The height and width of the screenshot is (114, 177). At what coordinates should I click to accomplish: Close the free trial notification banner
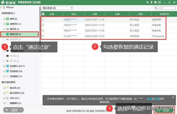click(173, 97)
